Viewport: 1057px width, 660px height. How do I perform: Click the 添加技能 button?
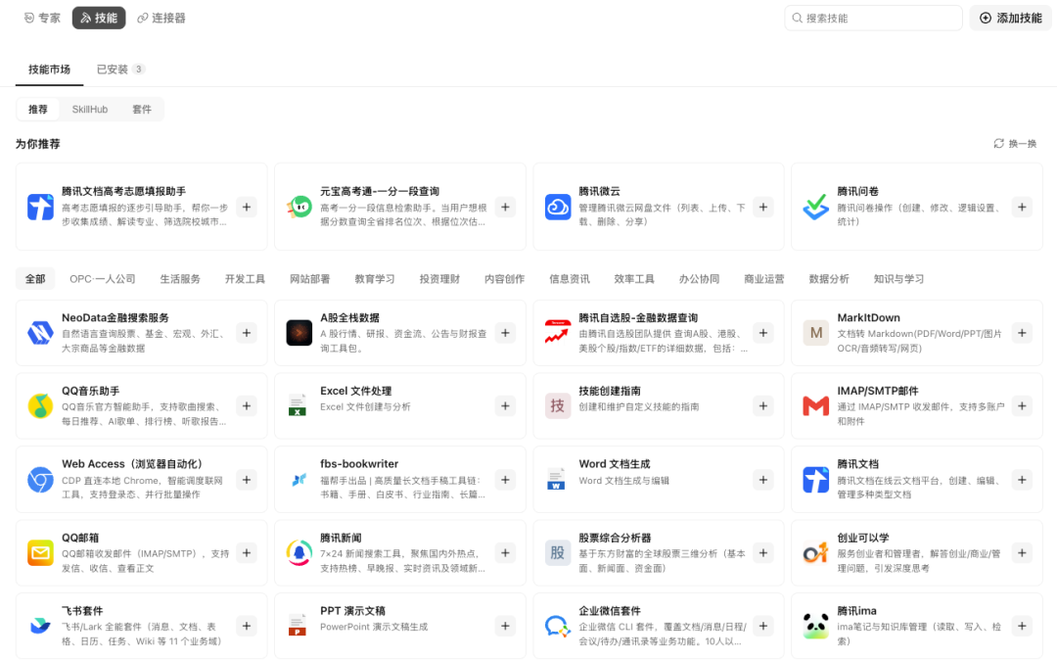tap(1010, 19)
